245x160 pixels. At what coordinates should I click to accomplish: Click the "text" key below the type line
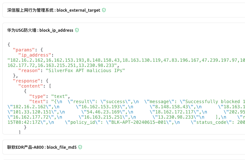(x=37, y=101)
